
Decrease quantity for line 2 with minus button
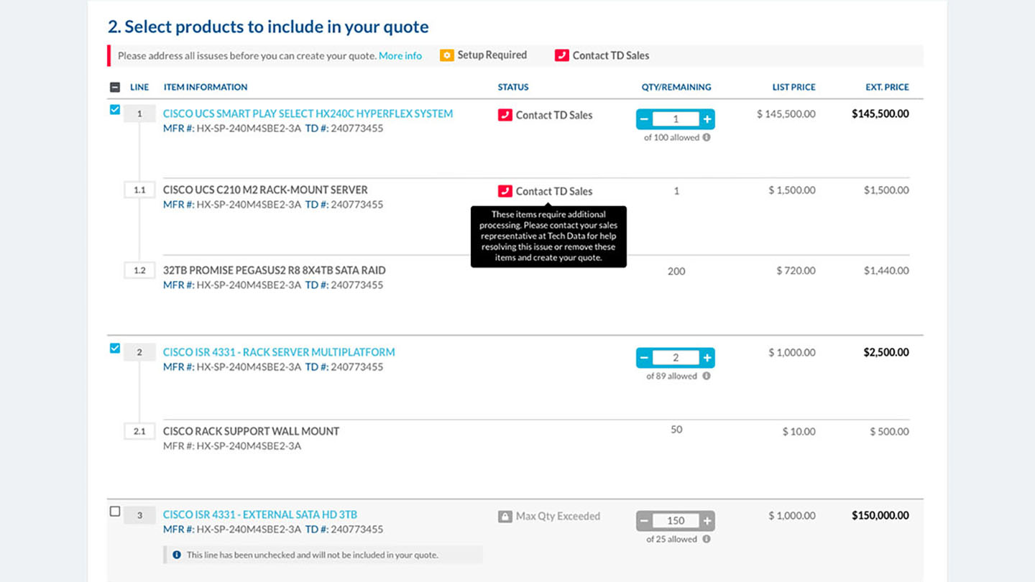(645, 358)
